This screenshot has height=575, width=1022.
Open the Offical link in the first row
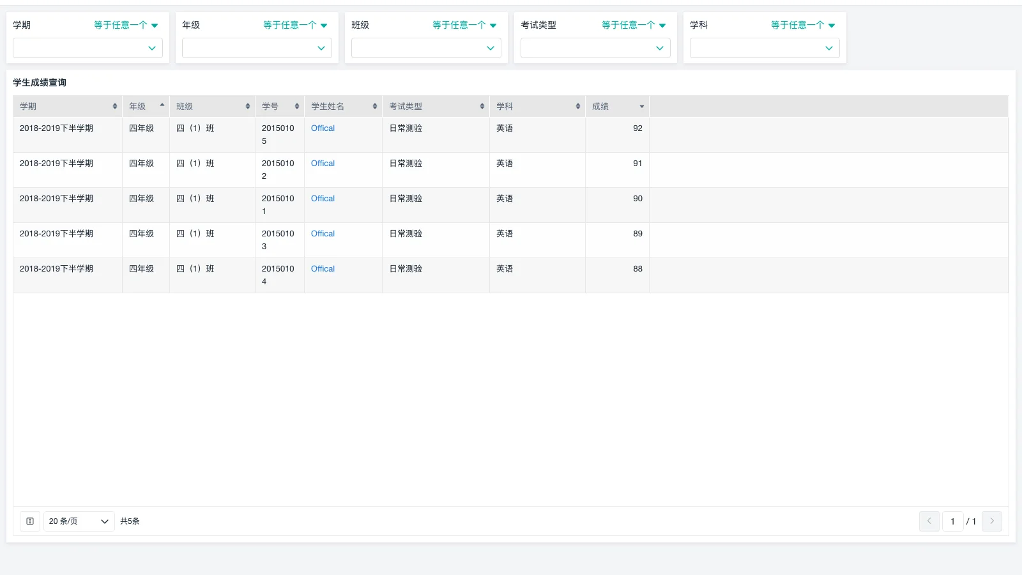click(323, 128)
